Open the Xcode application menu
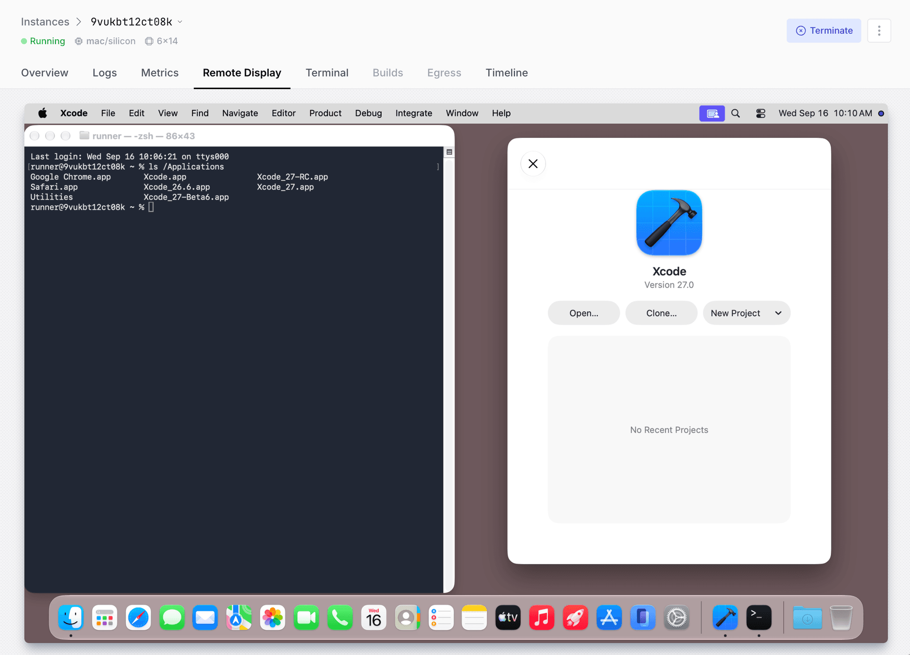 click(x=73, y=113)
